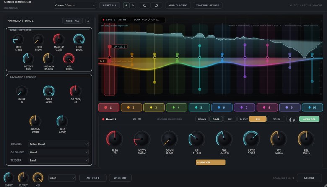Select DOWN compression mode
This screenshot has height=187, width=327.
coord(202,119)
